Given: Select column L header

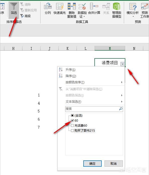Looking at the screenshot, I should coord(86,48).
